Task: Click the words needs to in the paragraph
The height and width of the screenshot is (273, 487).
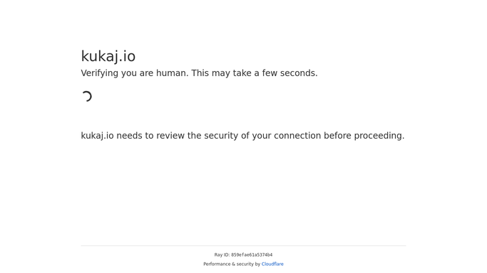Action: 135,136
